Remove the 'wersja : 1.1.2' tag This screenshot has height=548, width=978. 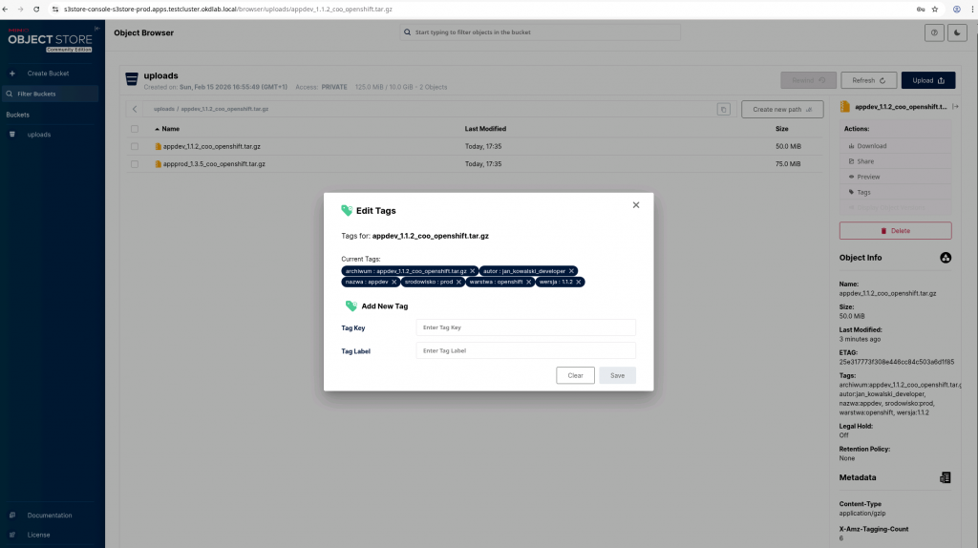pyautogui.click(x=579, y=282)
